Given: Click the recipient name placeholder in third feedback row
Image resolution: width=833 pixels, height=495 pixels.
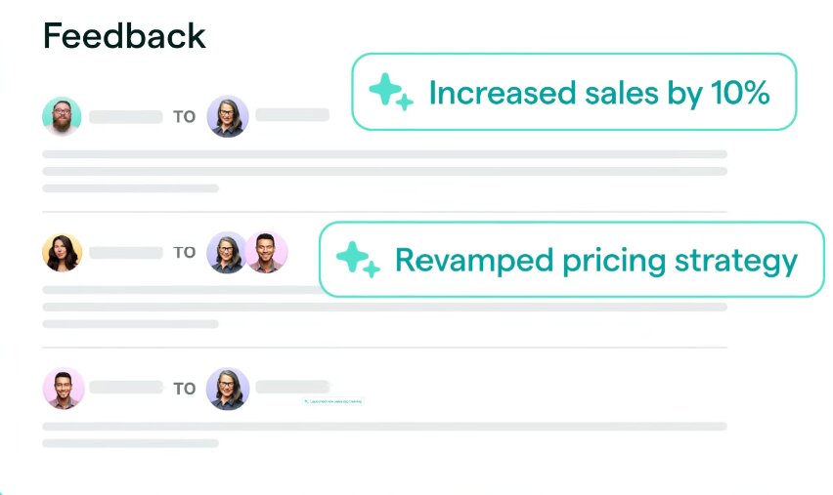Looking at the screenshot, I should [291, 387].
